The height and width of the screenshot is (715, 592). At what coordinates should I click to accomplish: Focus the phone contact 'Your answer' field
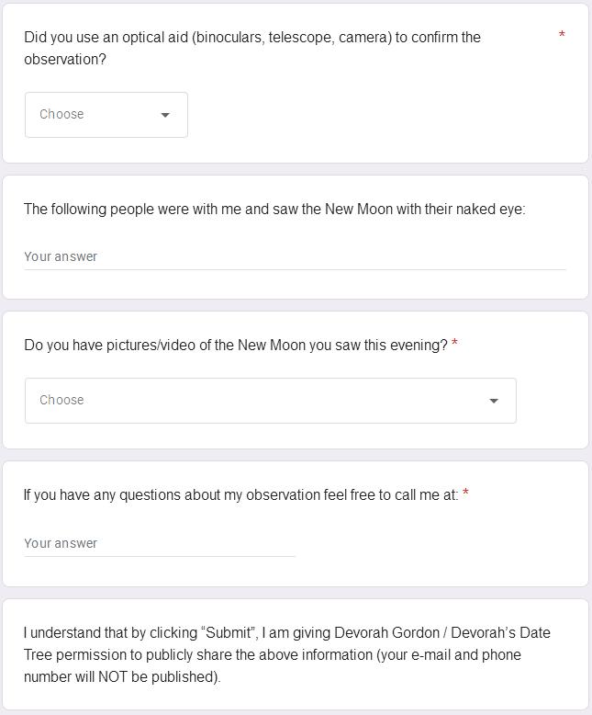click(160, 543)
